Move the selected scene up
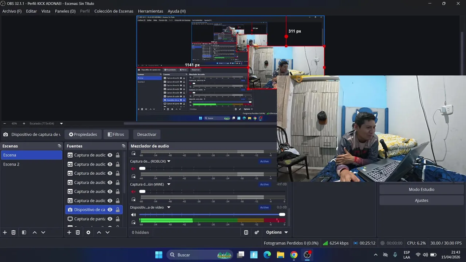This screenshot has height=262, width=466. 35,233
